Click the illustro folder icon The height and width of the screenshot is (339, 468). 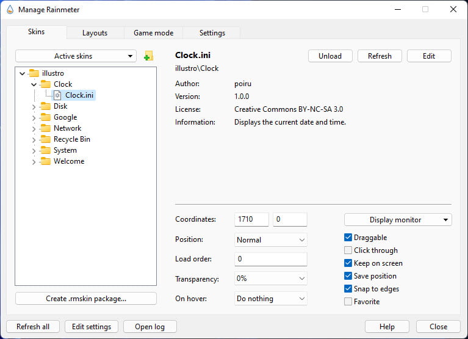[x=34, y=73]
